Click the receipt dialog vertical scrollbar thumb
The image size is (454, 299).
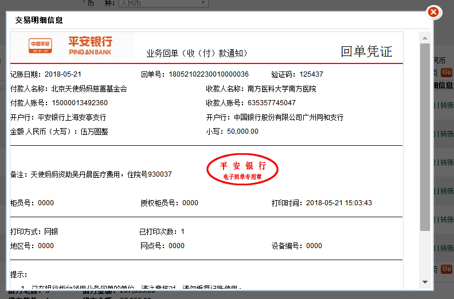pos(425,137)
